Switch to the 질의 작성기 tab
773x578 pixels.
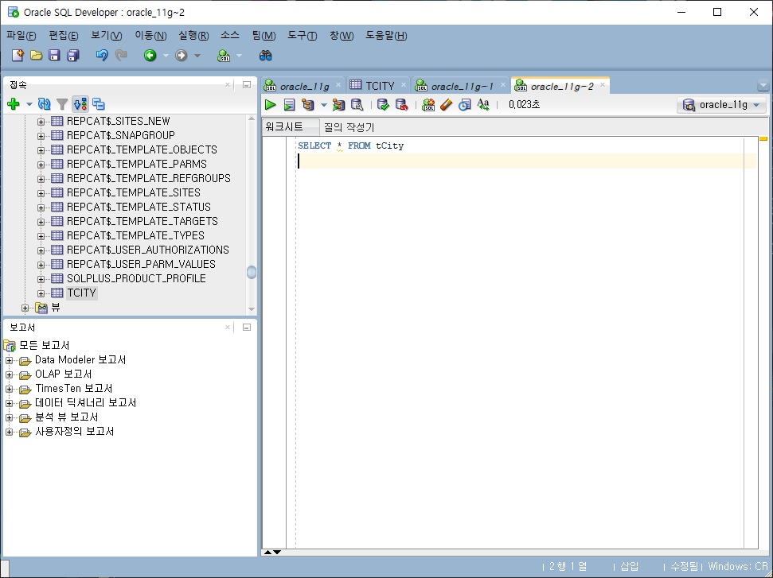(x=349, y=127)
